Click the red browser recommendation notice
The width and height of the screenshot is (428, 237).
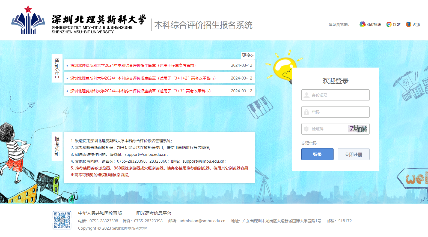click(159, 172)
